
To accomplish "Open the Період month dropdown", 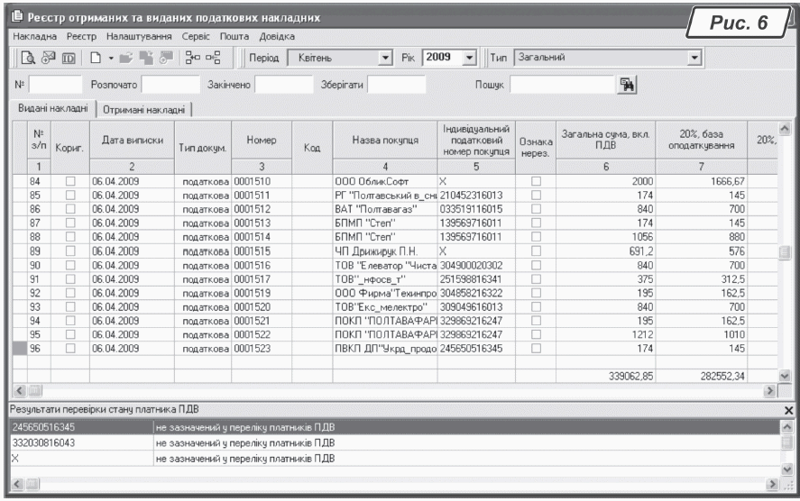I will (387, 59).
